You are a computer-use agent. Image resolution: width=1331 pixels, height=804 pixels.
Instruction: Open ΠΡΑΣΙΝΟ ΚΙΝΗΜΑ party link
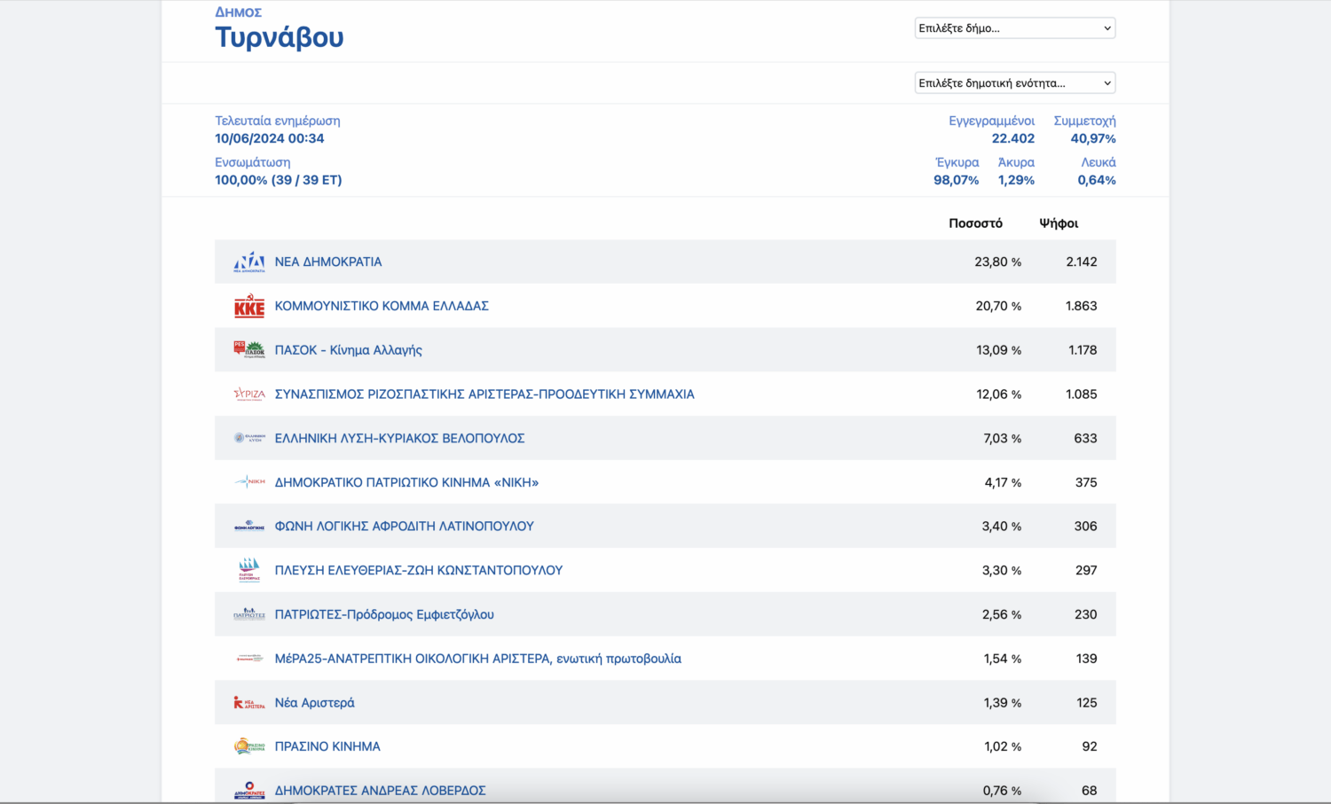coord(327,746)
